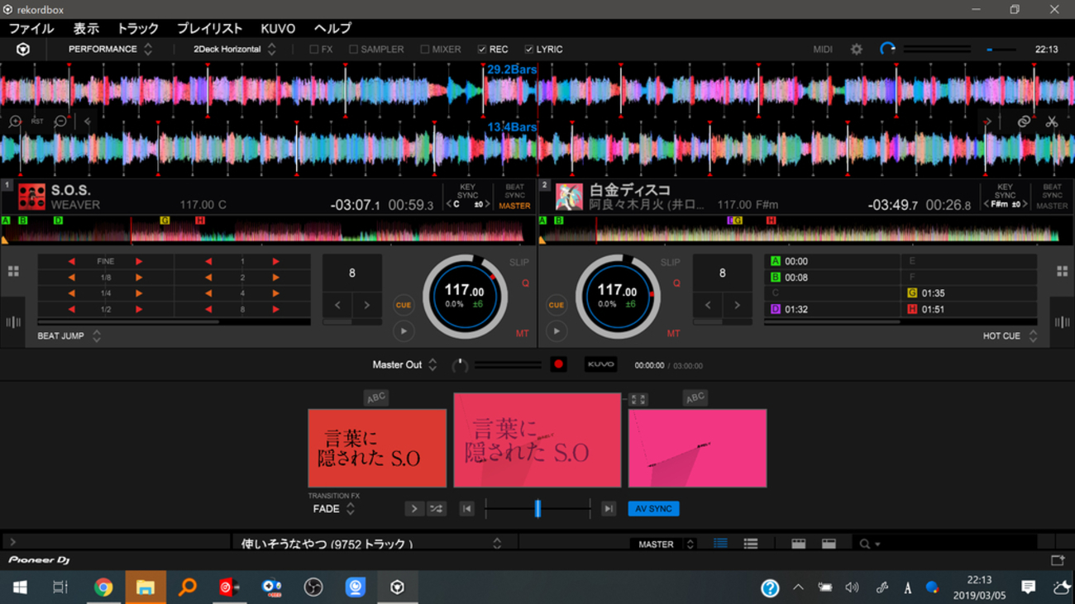Image resolution: width=1075 pixels, height=604 pixels.
Task: Click the MIDI button
Action: pos(823,50)
